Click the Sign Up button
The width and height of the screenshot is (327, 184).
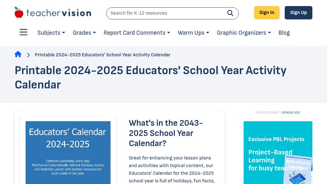(x=298, y=13)
